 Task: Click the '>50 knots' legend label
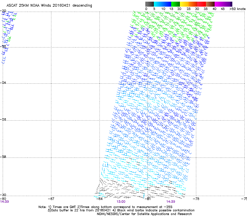point(237,9)
